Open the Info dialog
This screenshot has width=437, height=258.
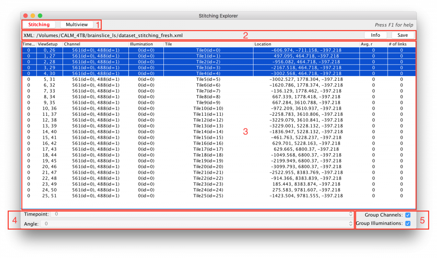coord(375,35)
